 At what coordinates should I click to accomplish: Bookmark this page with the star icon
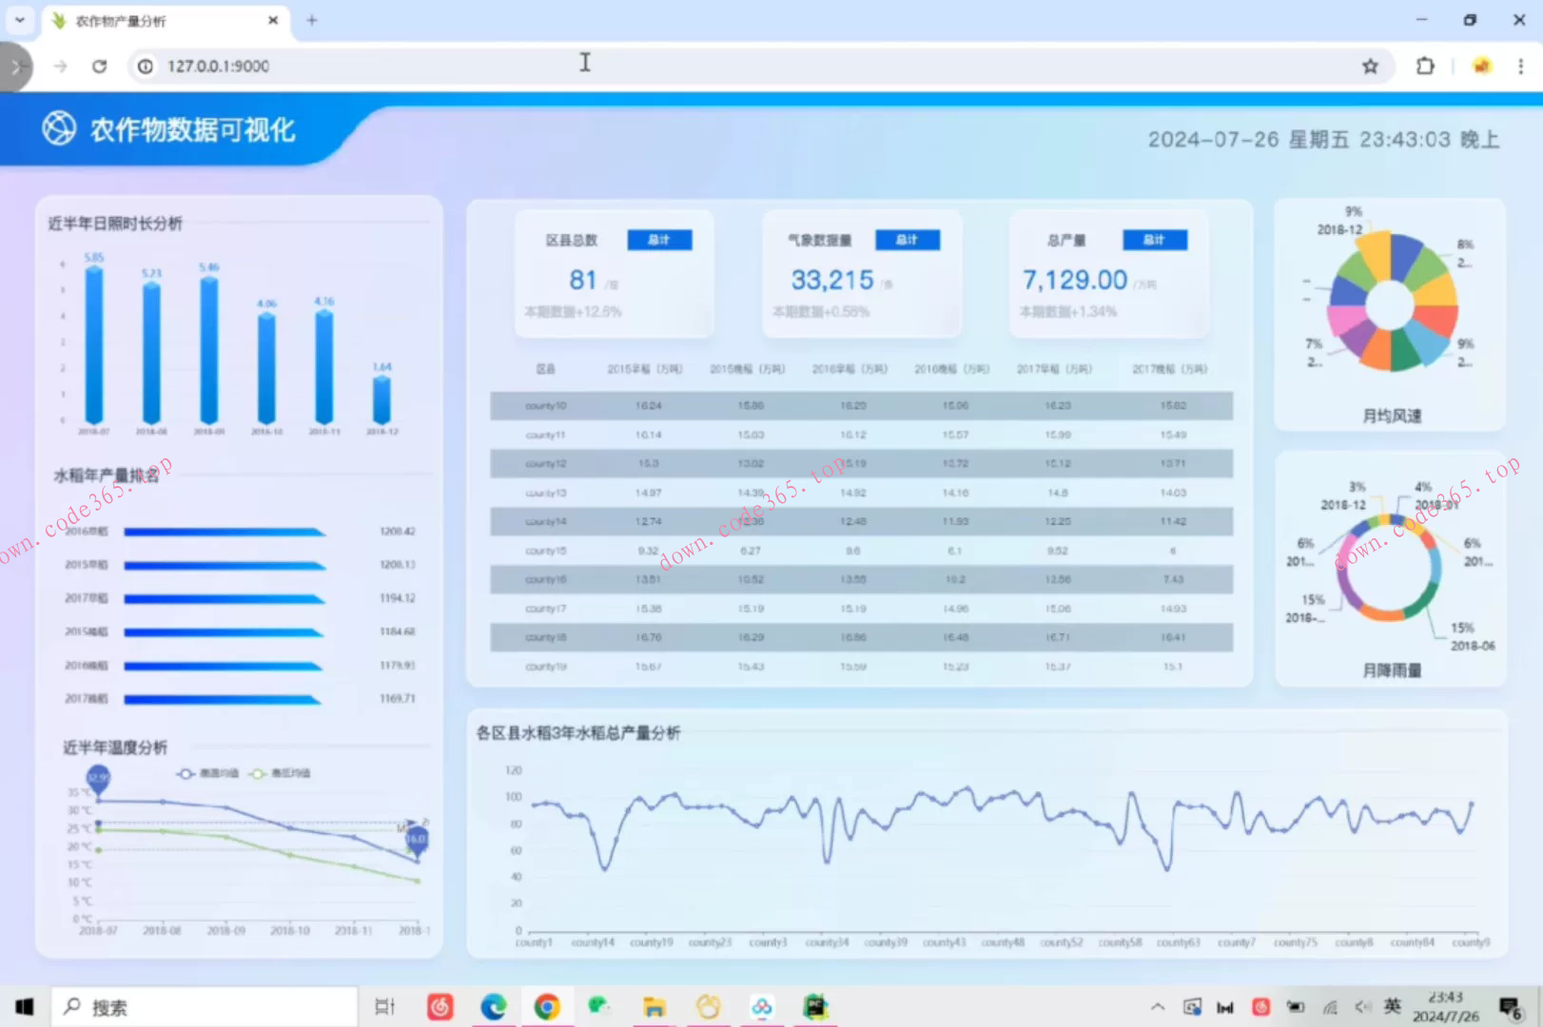(x=1370, y=66)
